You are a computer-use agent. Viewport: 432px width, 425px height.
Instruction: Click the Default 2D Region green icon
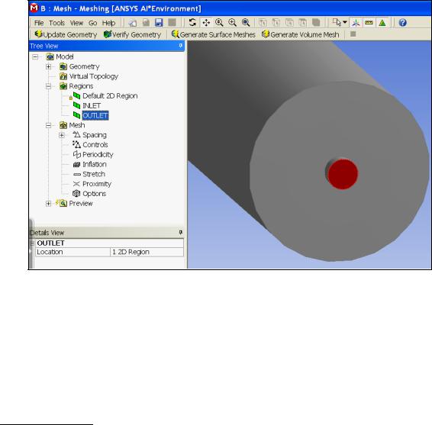tap(76, 95)
